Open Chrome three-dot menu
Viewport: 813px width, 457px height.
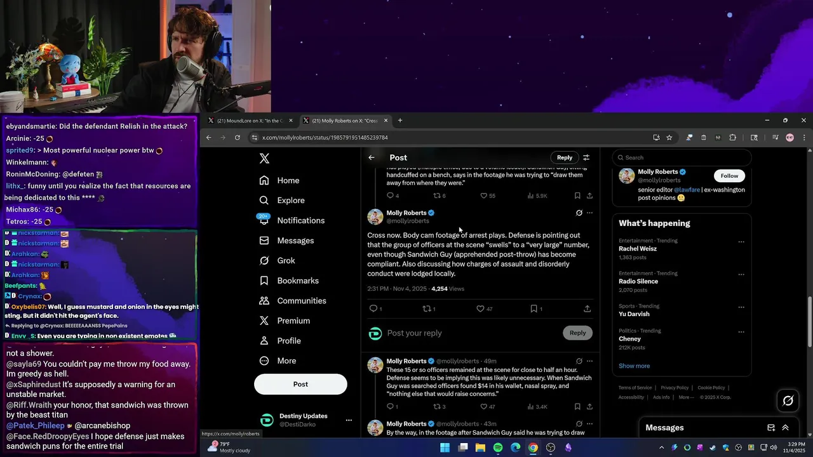(x=804, y=137)
